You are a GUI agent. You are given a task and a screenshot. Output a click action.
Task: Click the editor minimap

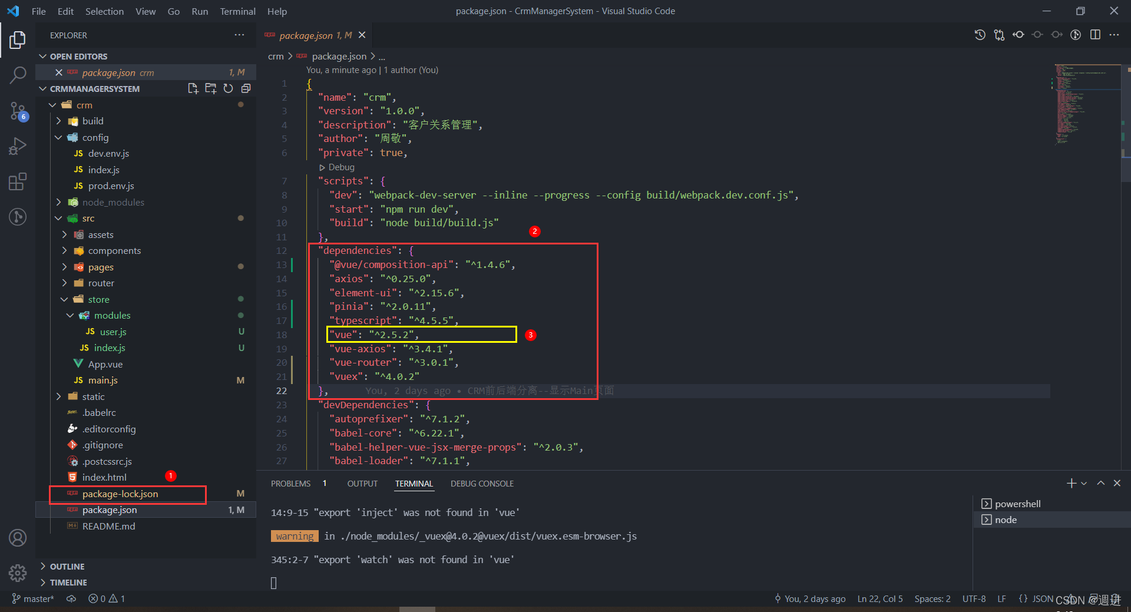(x=1087, y=105)
